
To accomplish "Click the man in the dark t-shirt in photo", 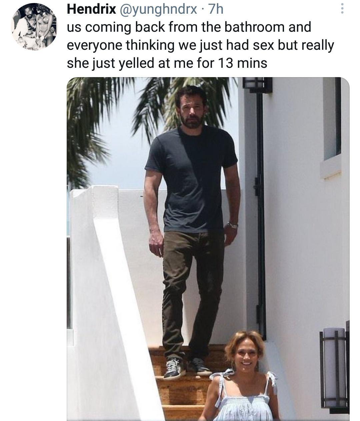I will (x=192, y=230).
